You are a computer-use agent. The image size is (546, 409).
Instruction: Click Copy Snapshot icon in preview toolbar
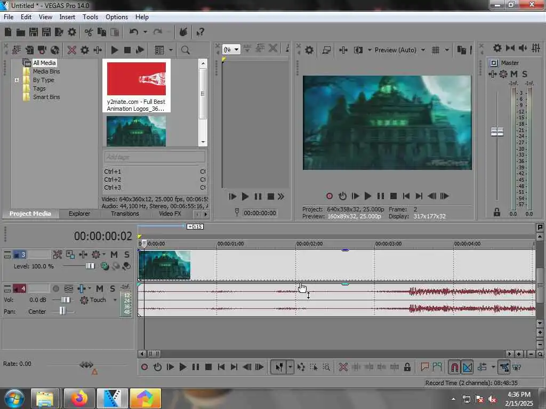point(461,50)
